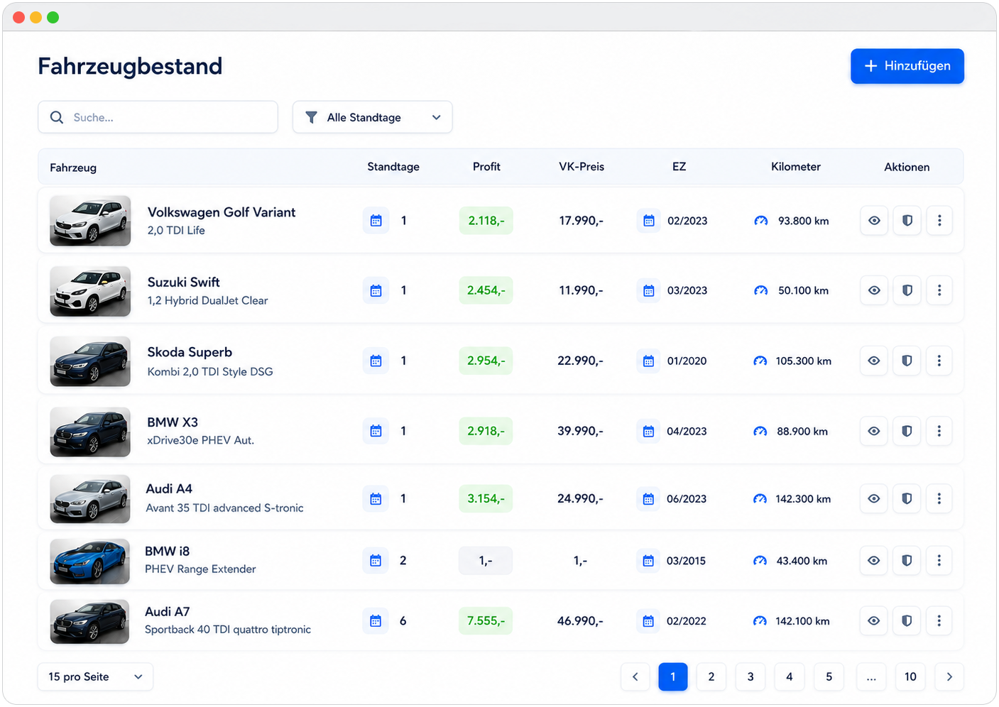Go to the previous page arrow

coord(635,676)
